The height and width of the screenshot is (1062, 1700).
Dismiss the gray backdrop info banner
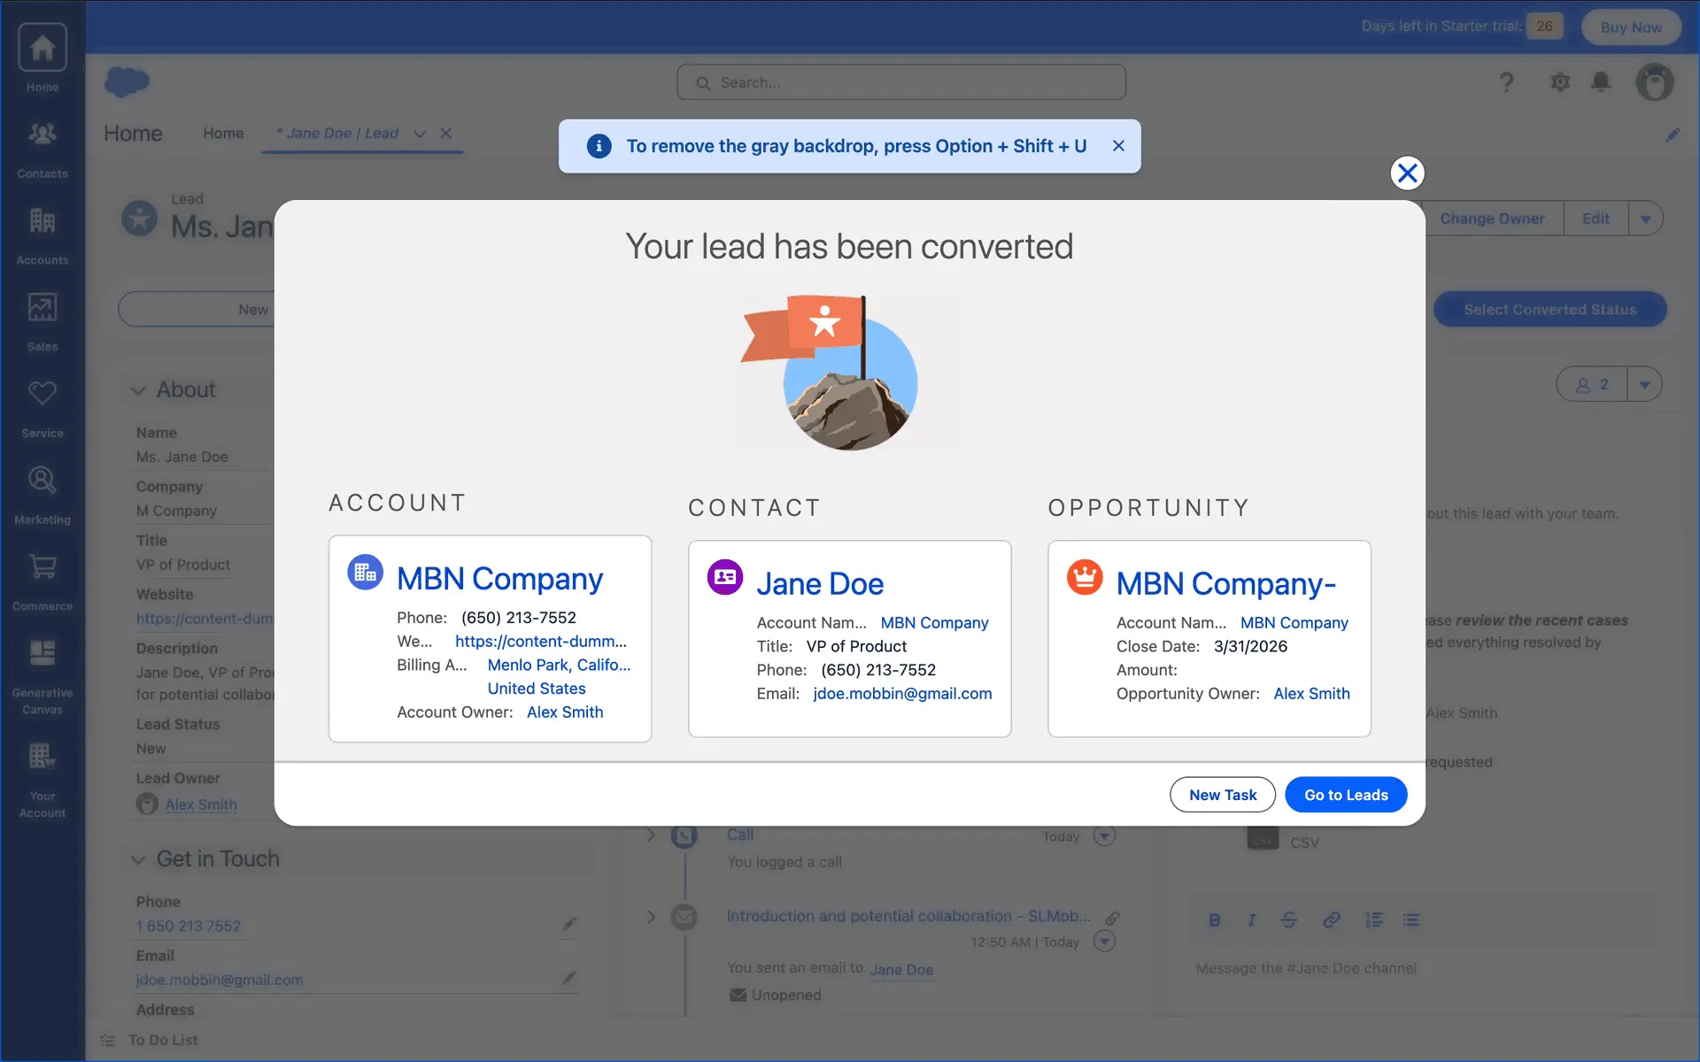pyautogui.click(x=1118, y=146)
